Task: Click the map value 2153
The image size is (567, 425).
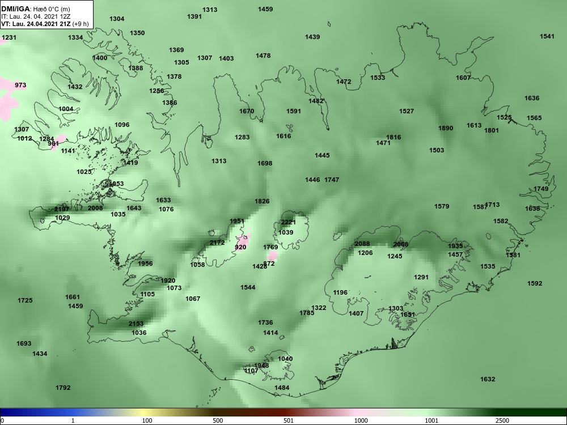Action: pos(136,324)
